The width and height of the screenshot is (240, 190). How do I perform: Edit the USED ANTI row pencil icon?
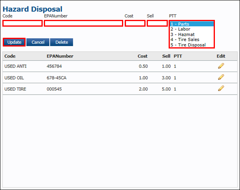pyautogui.click(x=221, y=66)
